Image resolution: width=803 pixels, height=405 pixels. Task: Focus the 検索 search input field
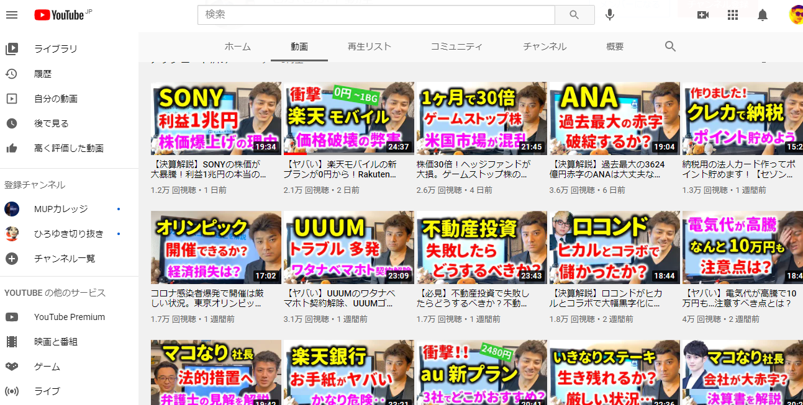[376, 15]
